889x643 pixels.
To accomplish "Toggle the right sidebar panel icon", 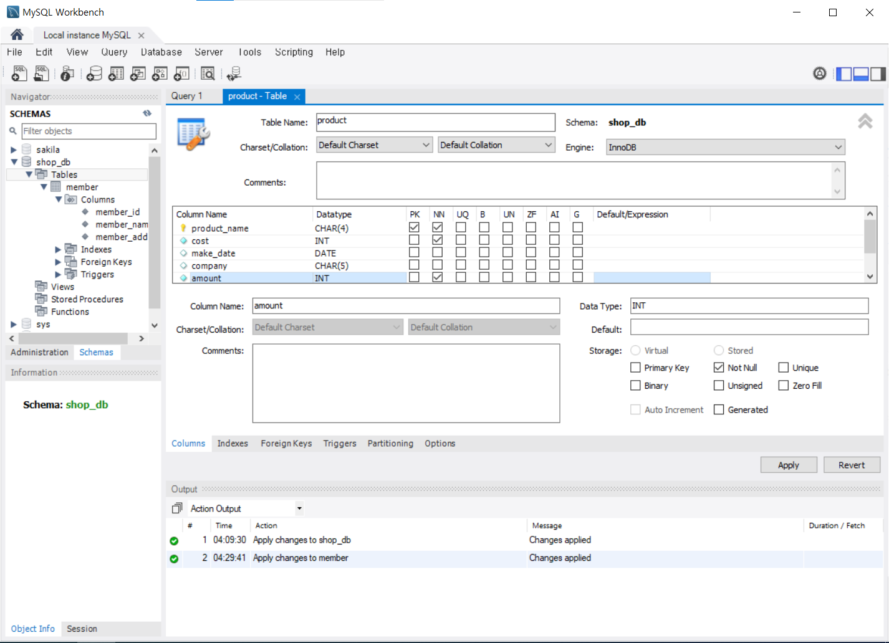I will click(x=878, y=74).
